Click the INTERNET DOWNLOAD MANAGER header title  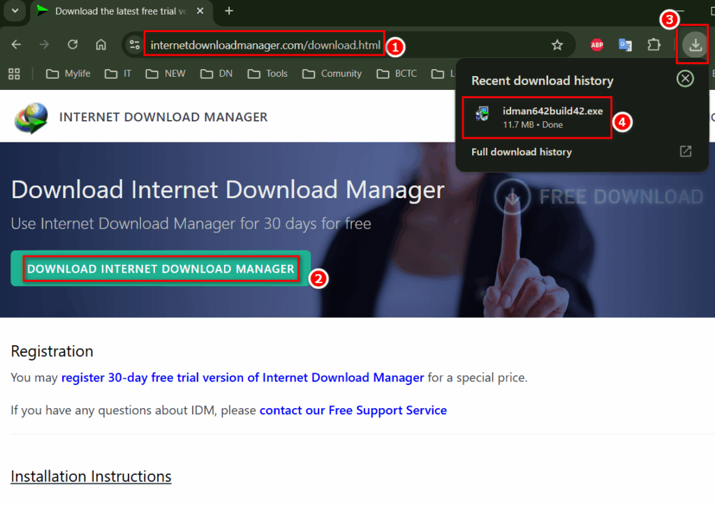(x=163, y=117)
